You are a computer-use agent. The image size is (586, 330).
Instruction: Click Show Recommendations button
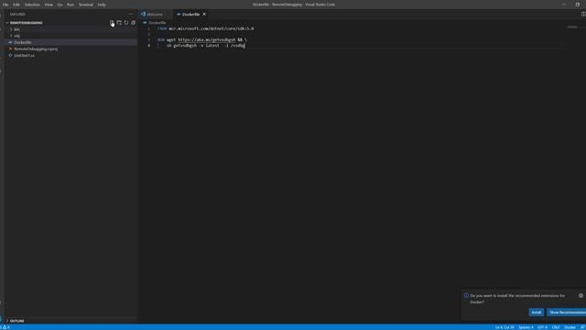(x=567, y=313)
